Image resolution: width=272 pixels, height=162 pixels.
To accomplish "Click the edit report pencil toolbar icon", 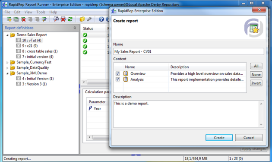I will pyautogui.click(x=44, y=19).
